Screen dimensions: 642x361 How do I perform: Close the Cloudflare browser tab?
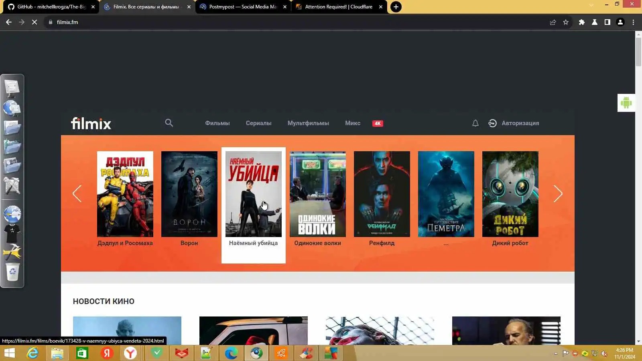tap(381, 7)
